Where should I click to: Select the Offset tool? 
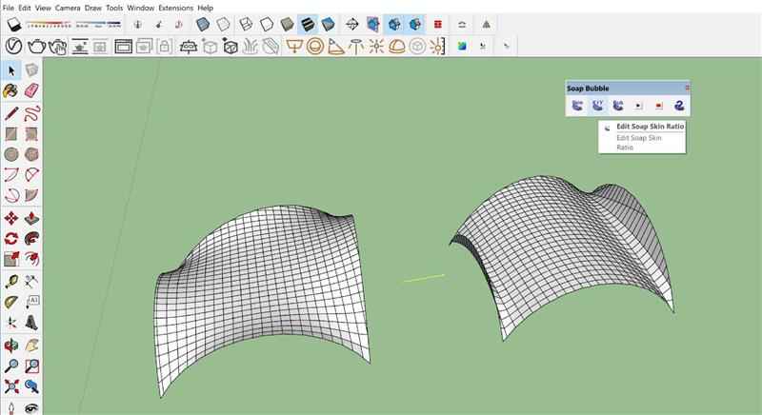click(31, 259)
